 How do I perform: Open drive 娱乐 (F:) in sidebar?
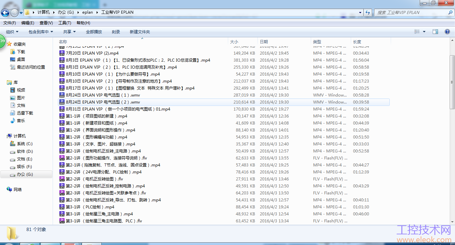(21, 167)
